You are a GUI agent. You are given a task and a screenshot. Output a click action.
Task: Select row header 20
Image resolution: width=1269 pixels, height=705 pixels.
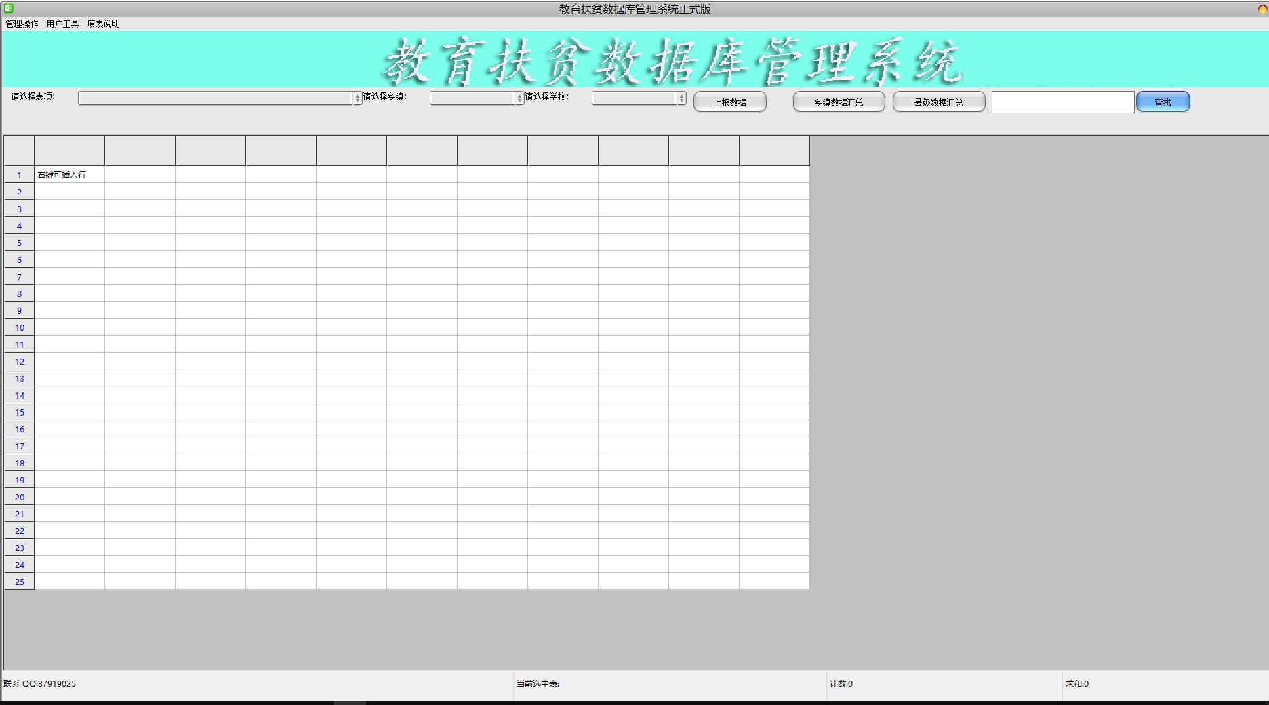19,497
